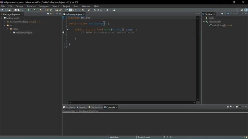Switch to the Problems tab

(x=69, y=107)
